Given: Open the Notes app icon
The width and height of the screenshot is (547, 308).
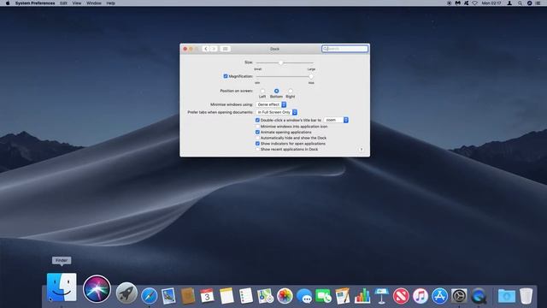Looking at the screenshot, I should (x=226, y=296).
